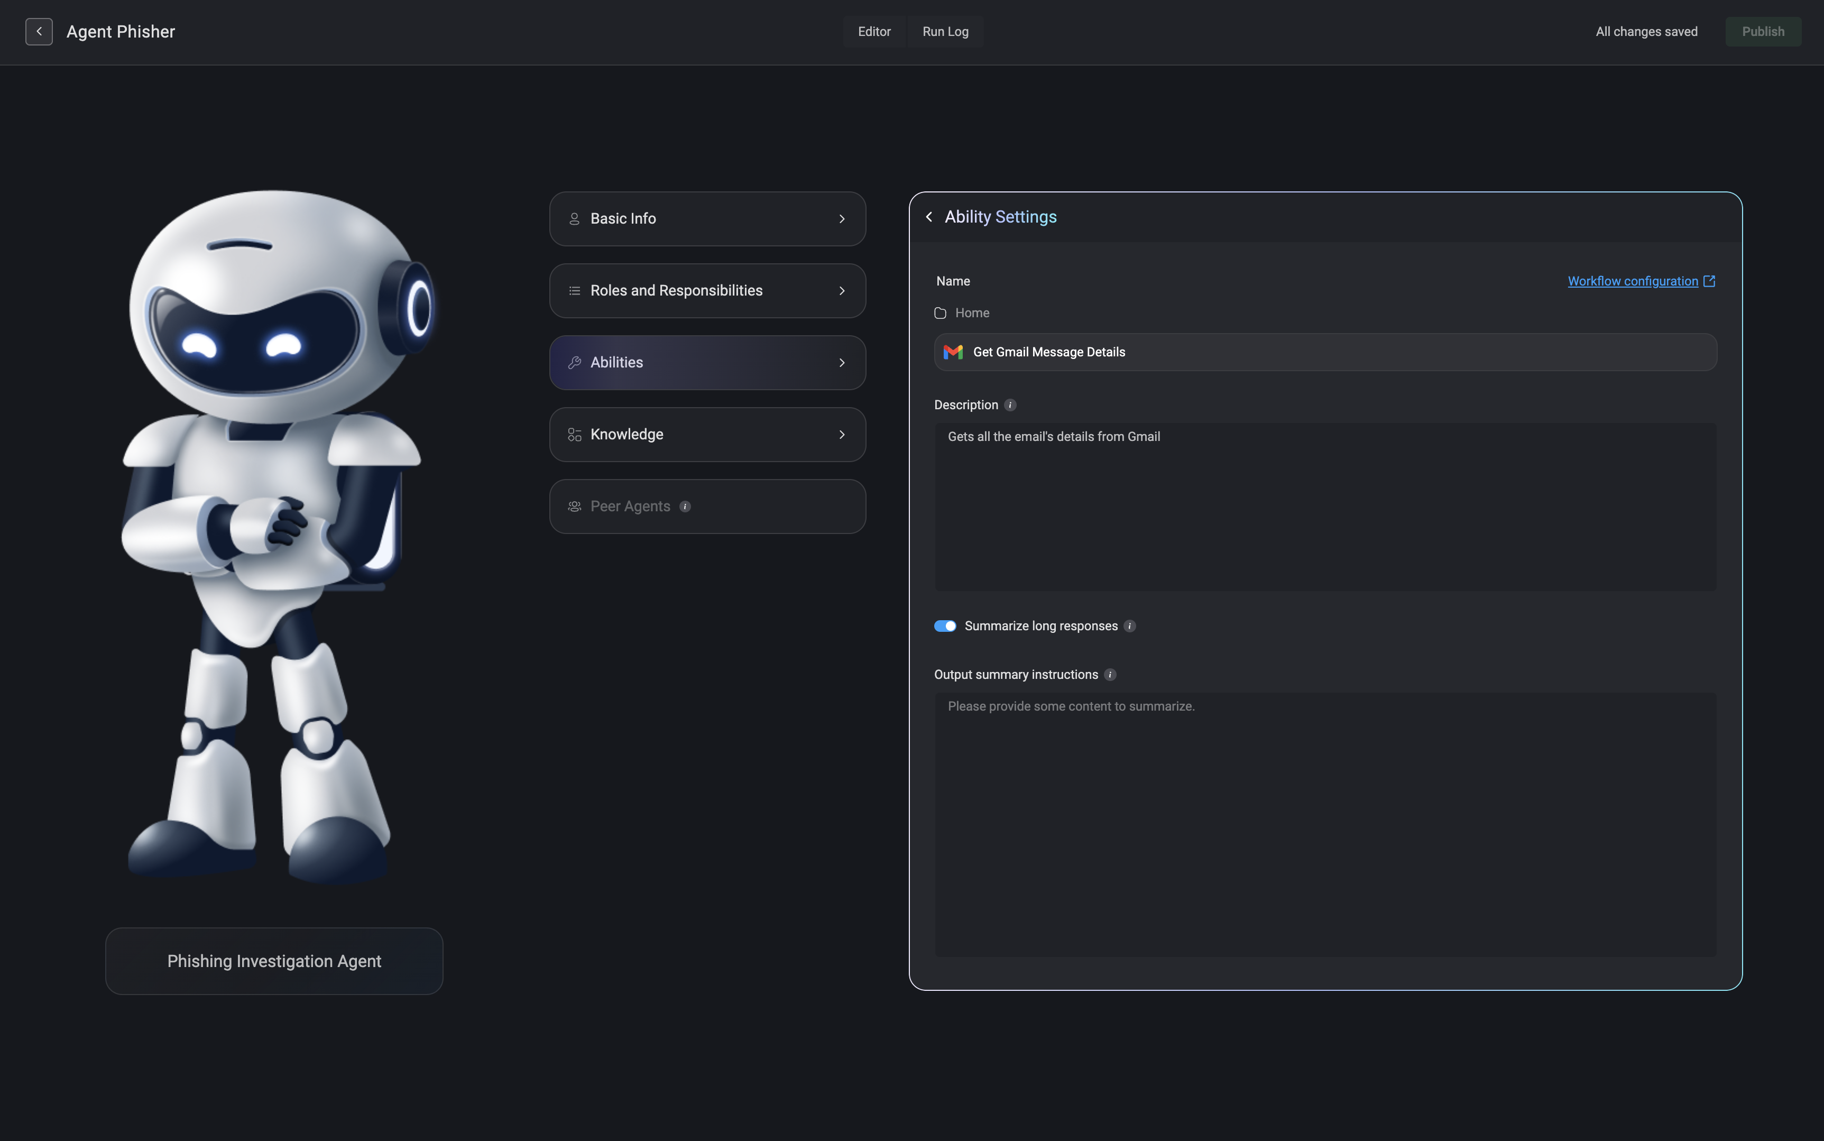1824x1141 pixels.
Task: Click info icon next to Summarize long responses
Action: point(1129,627)
